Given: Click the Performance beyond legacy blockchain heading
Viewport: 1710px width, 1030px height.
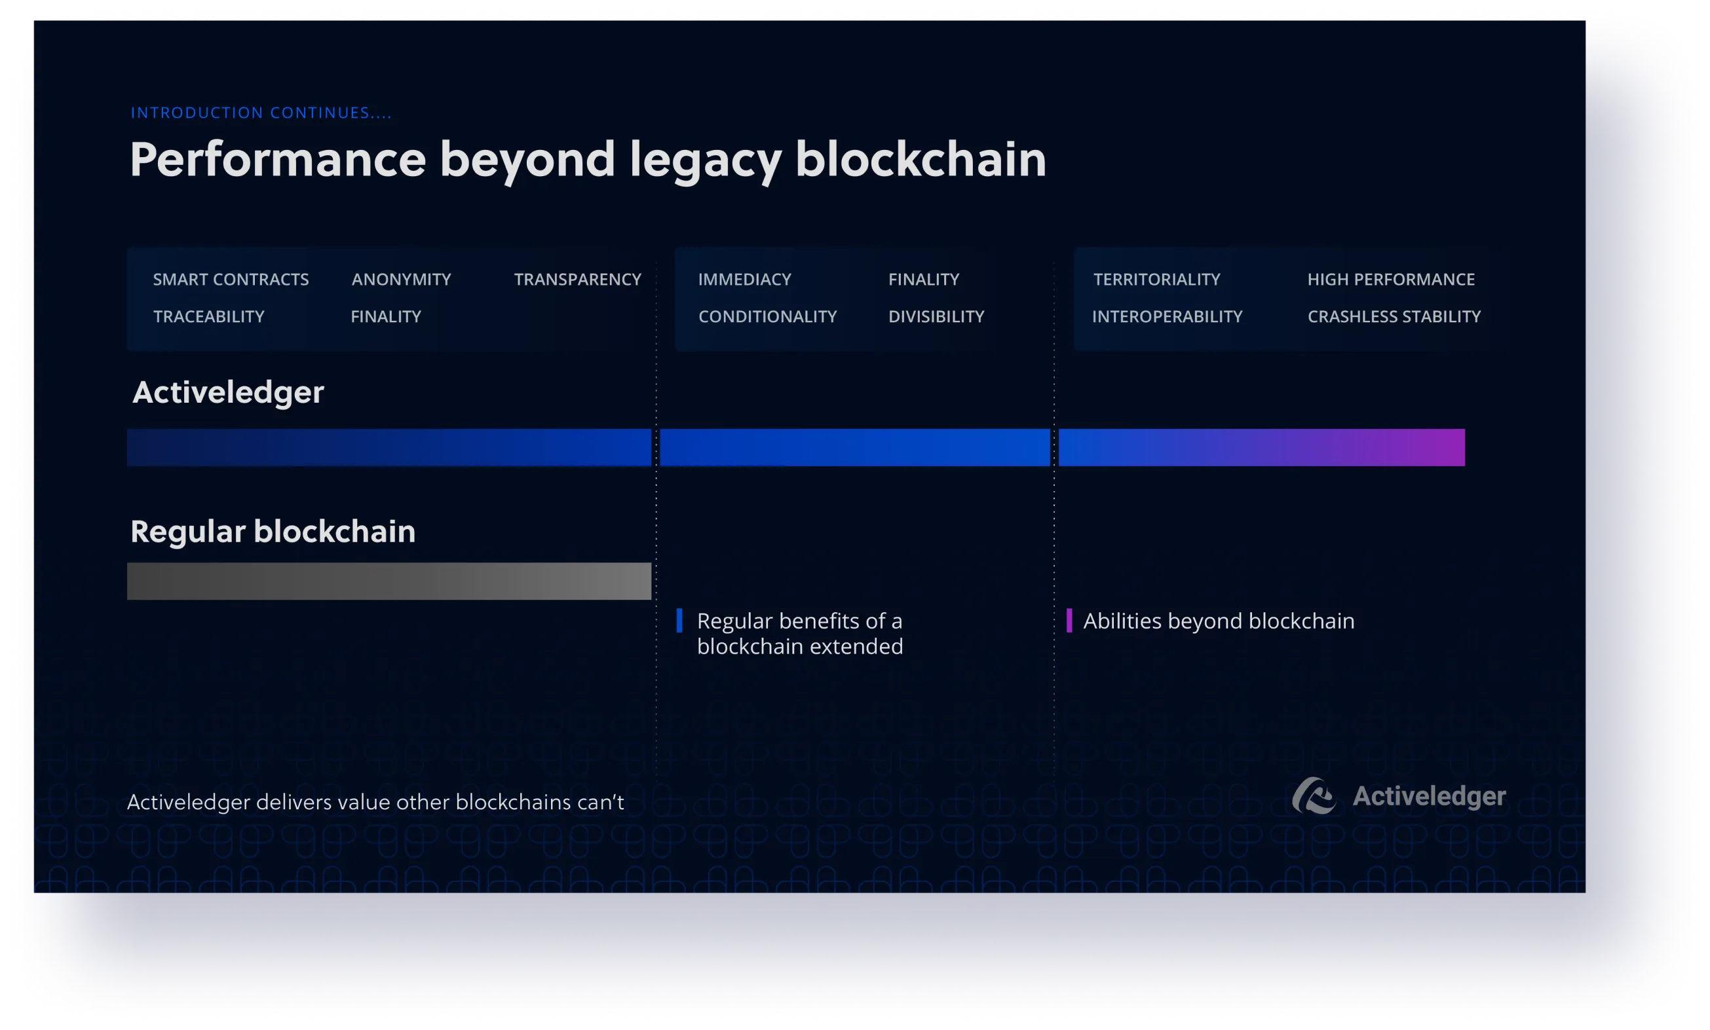Looking at the screenshot, I should pyautogui.click(x=587, y=160).
